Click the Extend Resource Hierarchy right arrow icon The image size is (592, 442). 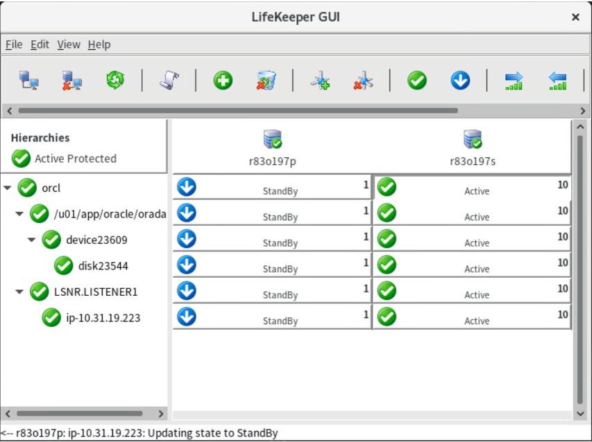(514, 80)
